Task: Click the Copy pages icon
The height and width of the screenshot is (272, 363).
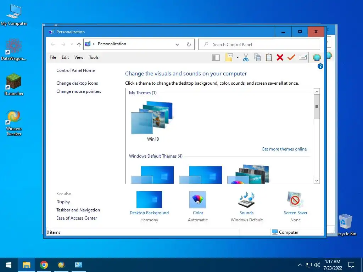Action: pos(257,57)
